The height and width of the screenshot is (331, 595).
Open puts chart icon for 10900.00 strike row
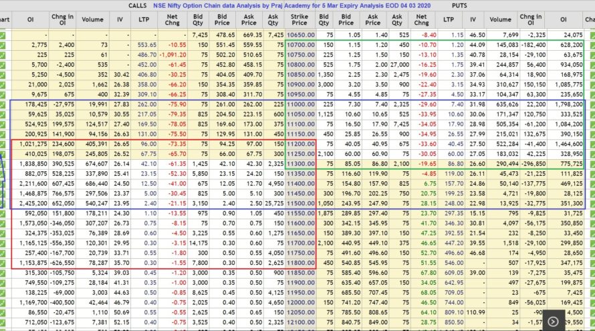[592, 85]
